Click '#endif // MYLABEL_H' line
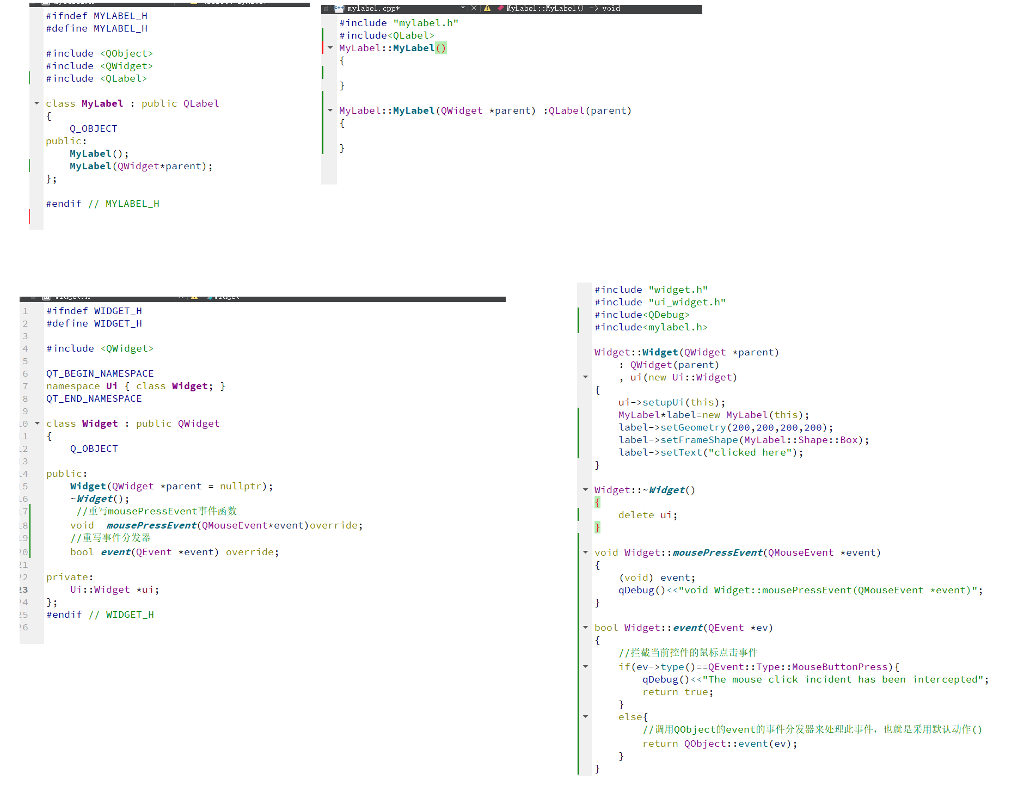The height and width of the screenshot is (786, 1024). [103, 204]
